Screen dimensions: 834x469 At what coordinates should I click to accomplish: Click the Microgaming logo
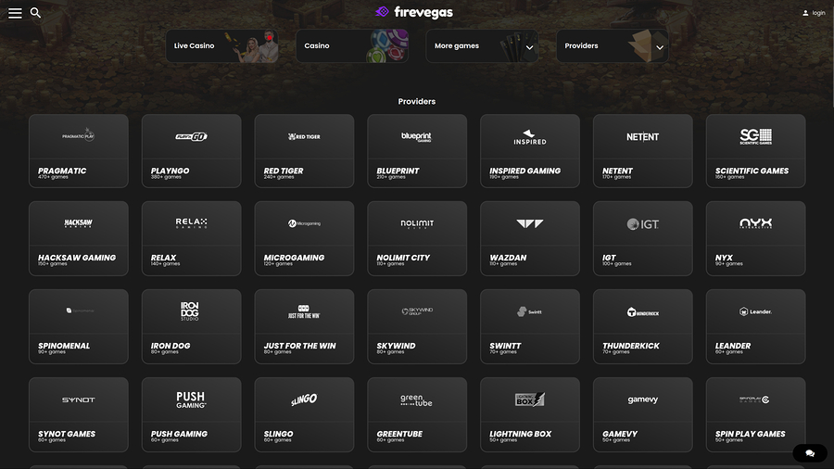pyautogui.click(x=304, y=223)
